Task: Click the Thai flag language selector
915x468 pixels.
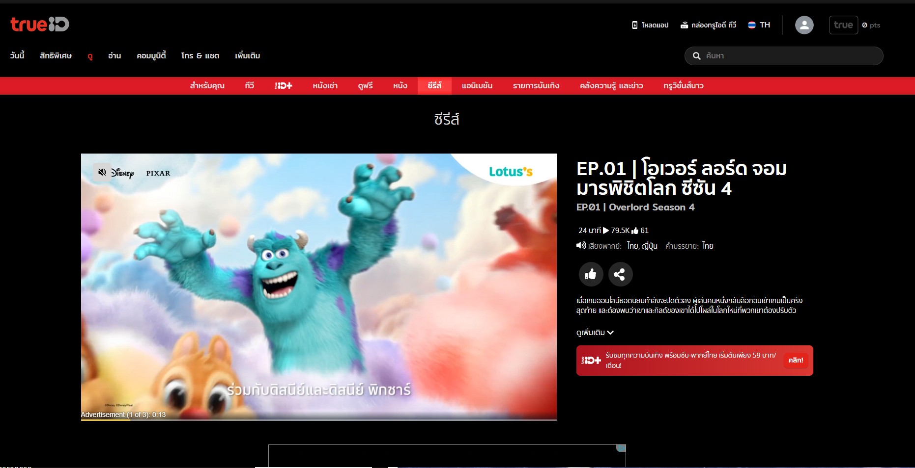Action: (759, 25)
